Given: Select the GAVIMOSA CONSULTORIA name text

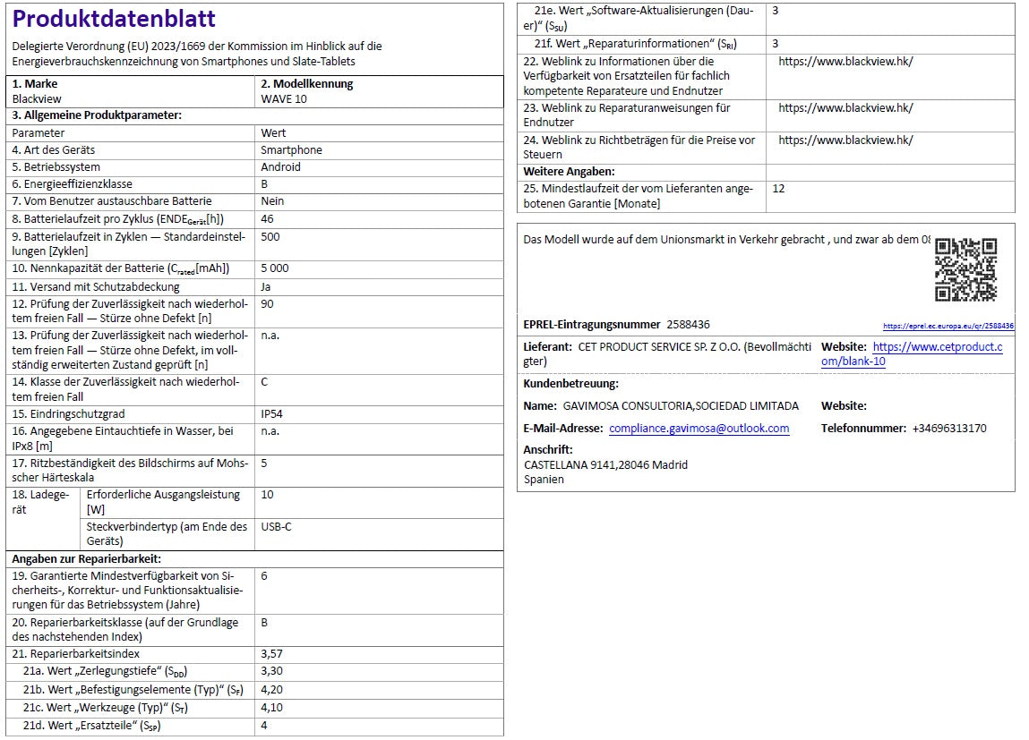Looking at the screenshot, I should tap(681, 406).
